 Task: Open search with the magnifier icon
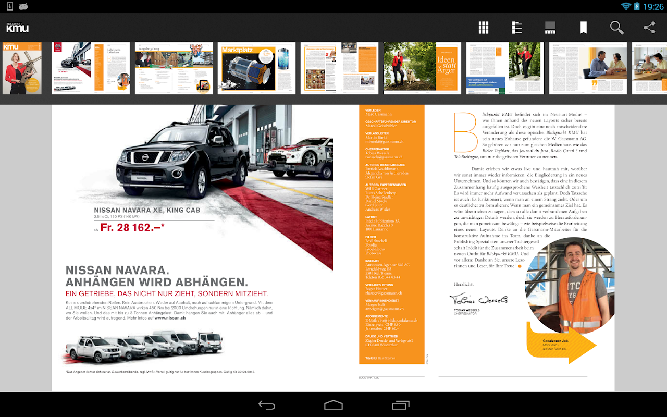(616, 28)
